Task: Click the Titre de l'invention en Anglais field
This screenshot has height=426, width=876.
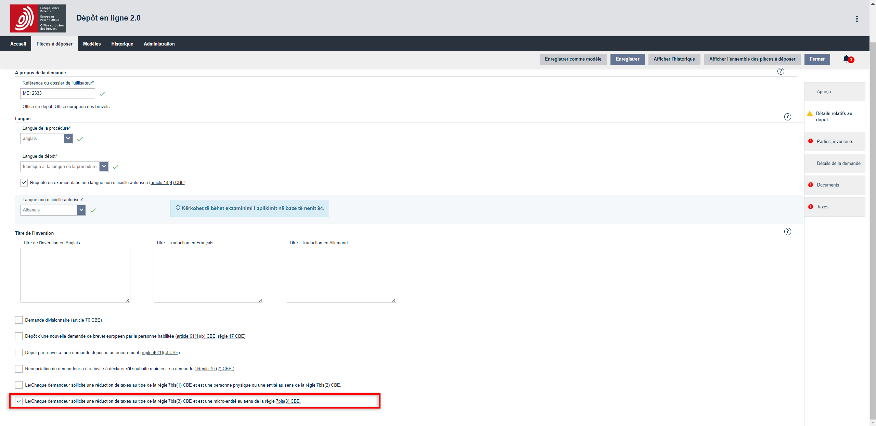Action: point(75,275)
